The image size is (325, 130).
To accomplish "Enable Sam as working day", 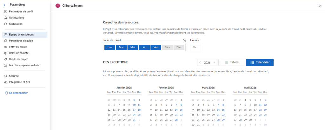I will pos(167,48).
